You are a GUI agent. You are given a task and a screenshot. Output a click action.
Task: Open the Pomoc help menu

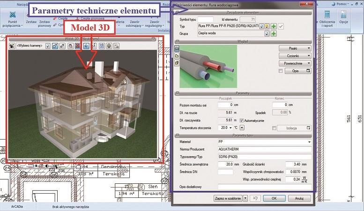point(340,4)
